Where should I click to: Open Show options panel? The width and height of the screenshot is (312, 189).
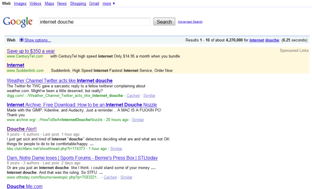click(37, 40)
